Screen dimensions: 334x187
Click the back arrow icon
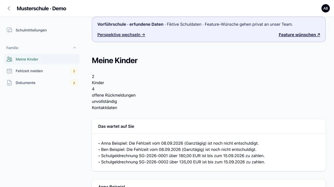pyautogui.click(x=9, y=8)
